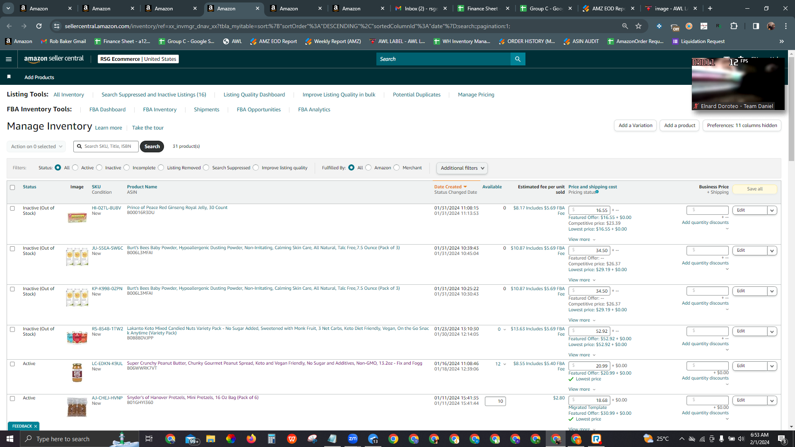Open the browser tab search dropdown
The width and height of the screenshot is (795, 447).
8,8
